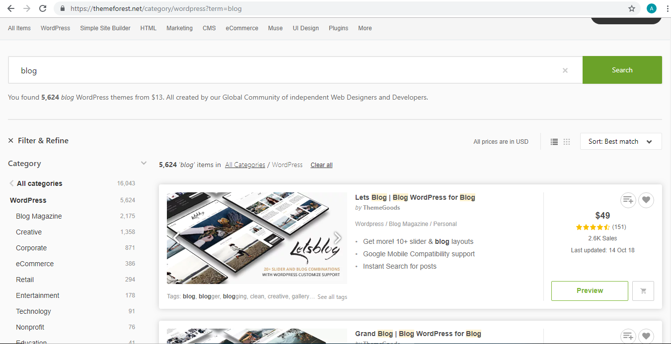Filter by Technology category
The image size is (671, 344).
tap(33, 311)
